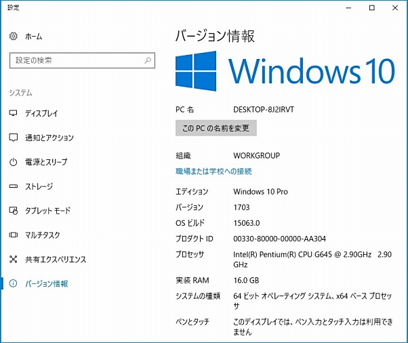Close the settings window

(x=395, y=8)
